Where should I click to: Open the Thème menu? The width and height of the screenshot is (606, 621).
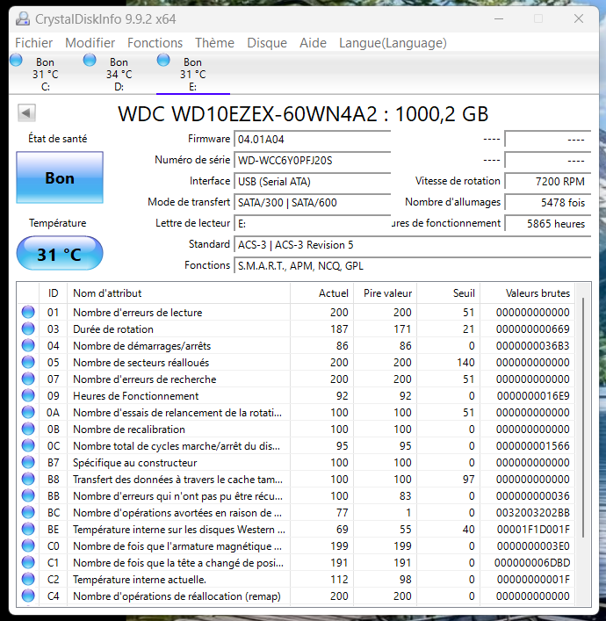(x=214, y=43)
